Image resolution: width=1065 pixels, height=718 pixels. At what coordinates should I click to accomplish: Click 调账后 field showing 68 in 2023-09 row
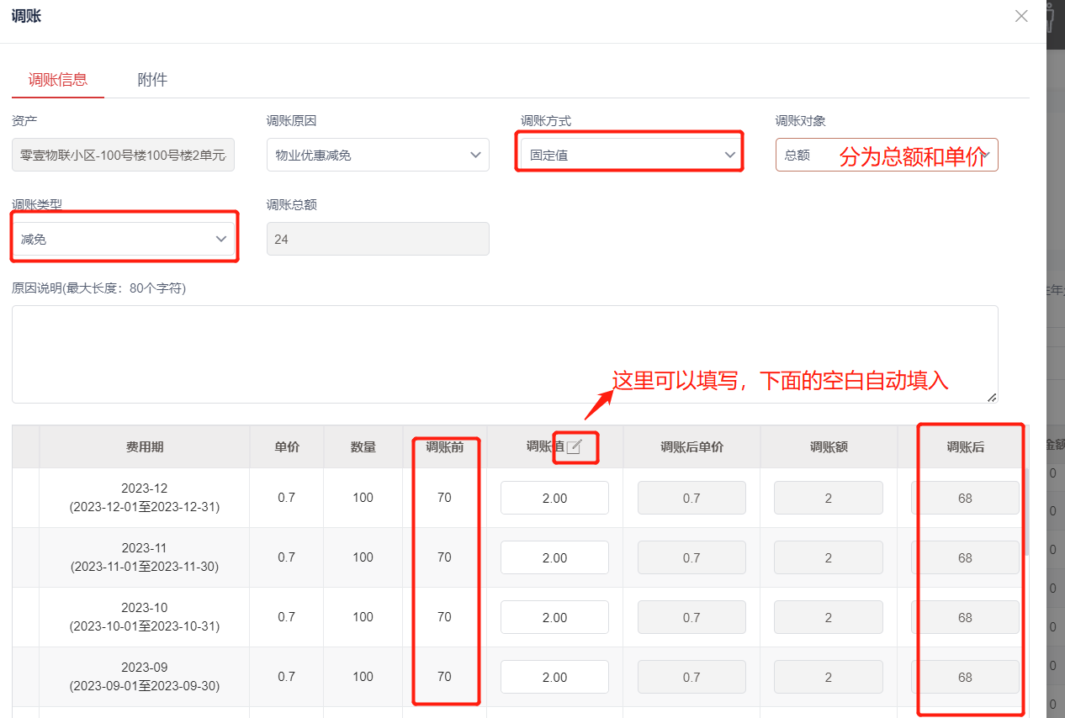(965, 677)
